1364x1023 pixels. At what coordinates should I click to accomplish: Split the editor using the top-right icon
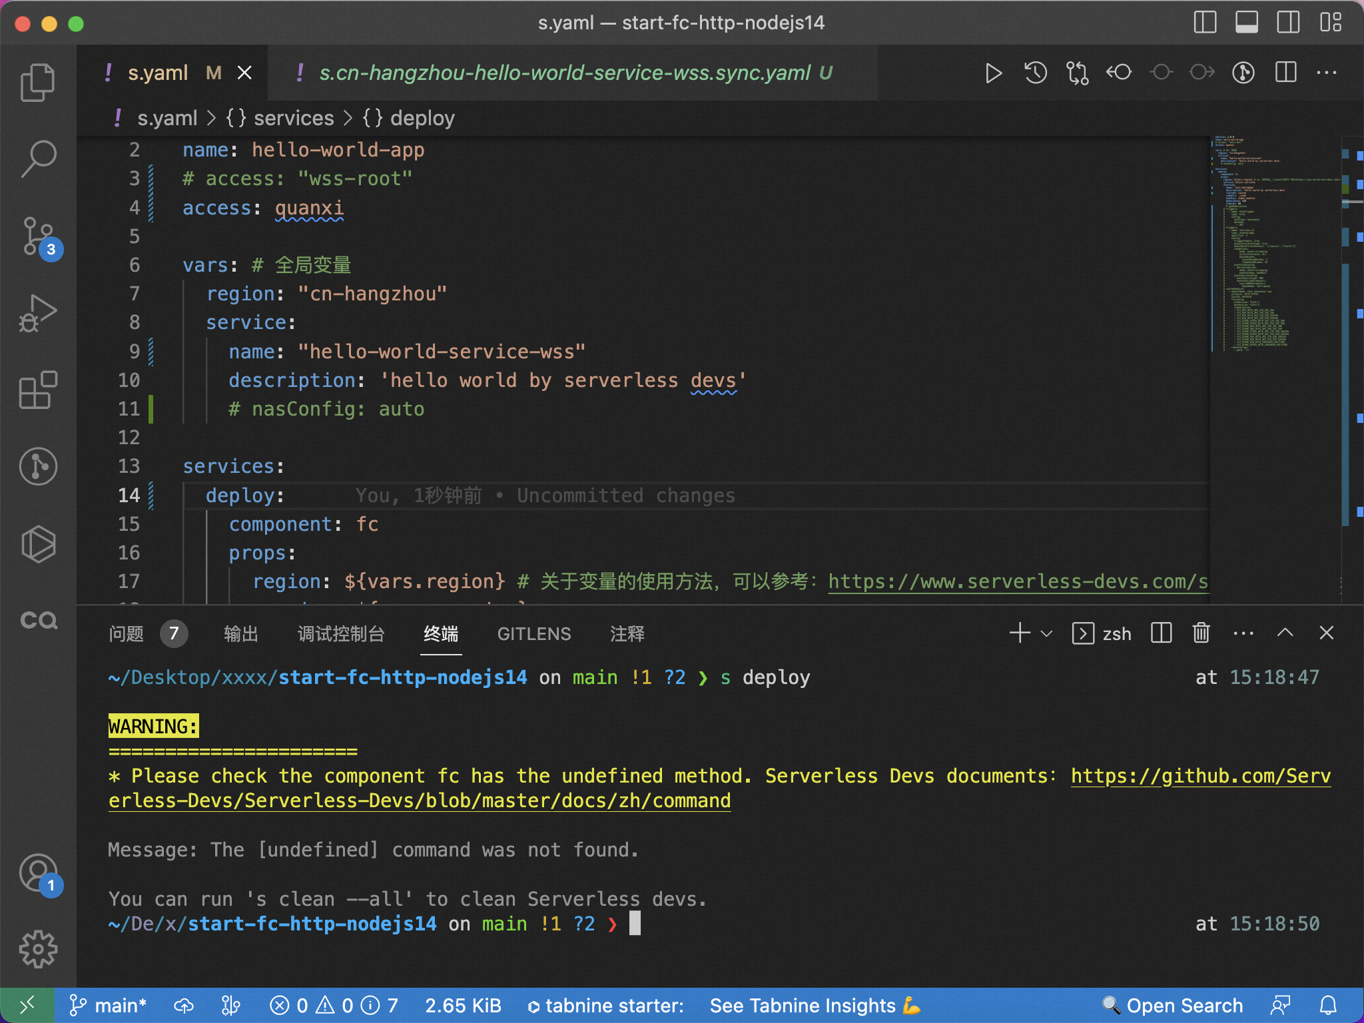(x=1285, y=73)
